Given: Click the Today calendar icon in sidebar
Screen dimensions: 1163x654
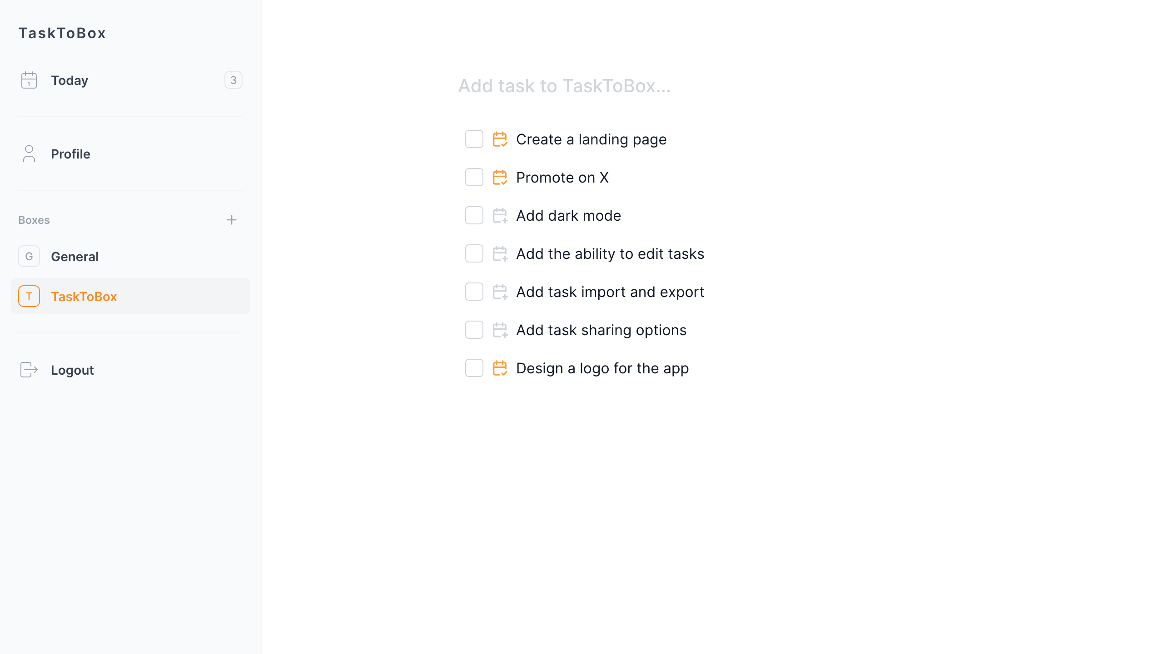Looking at the screenshot, I should pos(29,80).
